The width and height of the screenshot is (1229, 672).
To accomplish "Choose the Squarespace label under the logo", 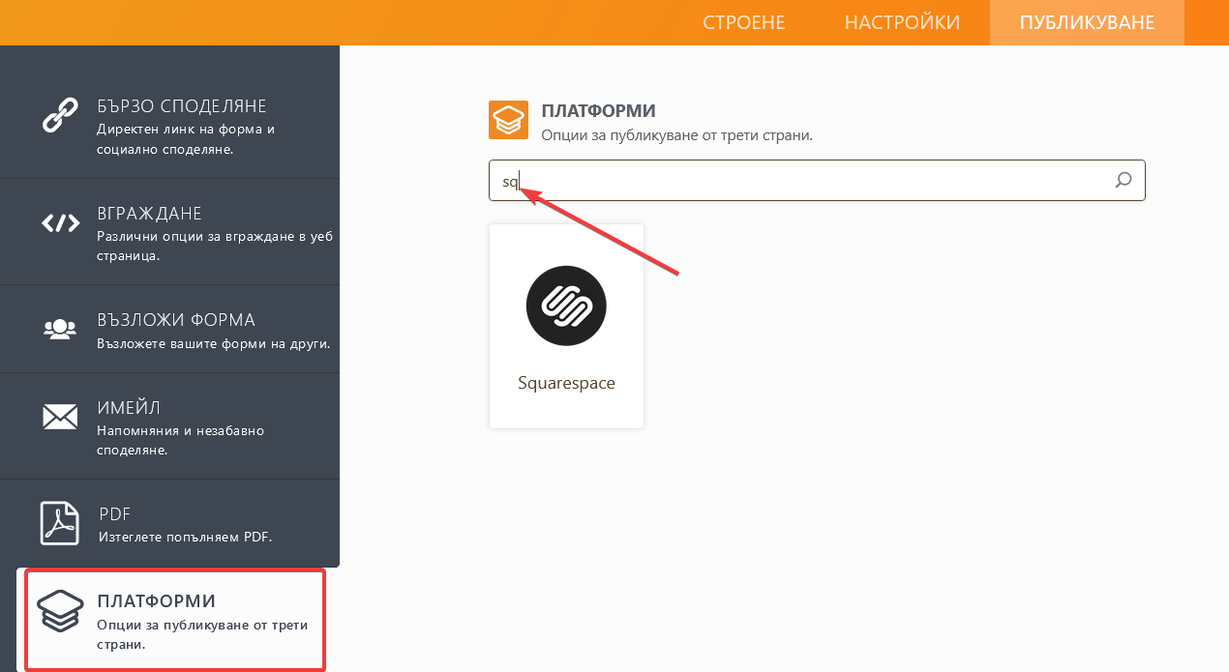I will tap(566, 383).
